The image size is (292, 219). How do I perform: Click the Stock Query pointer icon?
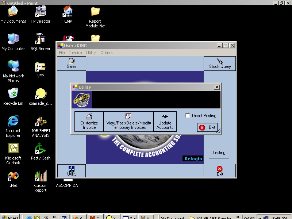point(219,63)
